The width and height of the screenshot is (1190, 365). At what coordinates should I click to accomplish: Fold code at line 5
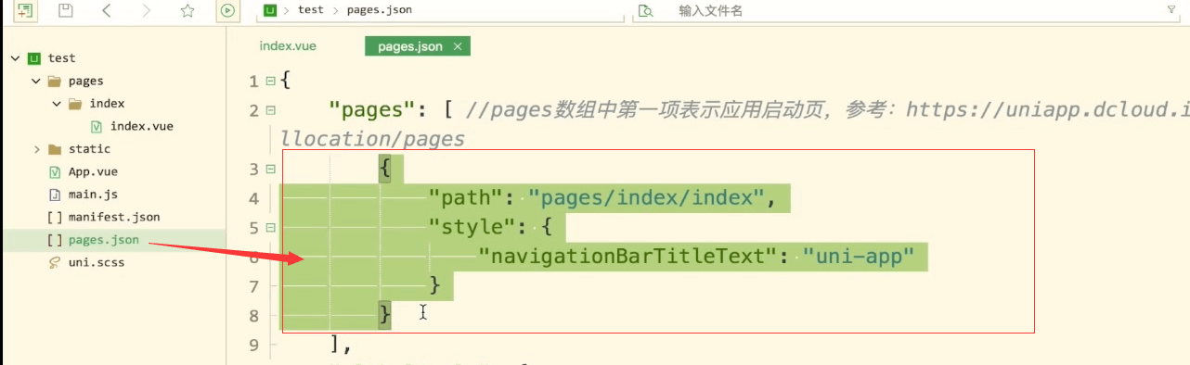270,227
